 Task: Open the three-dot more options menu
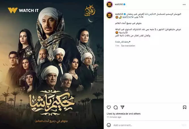point(184,5)
